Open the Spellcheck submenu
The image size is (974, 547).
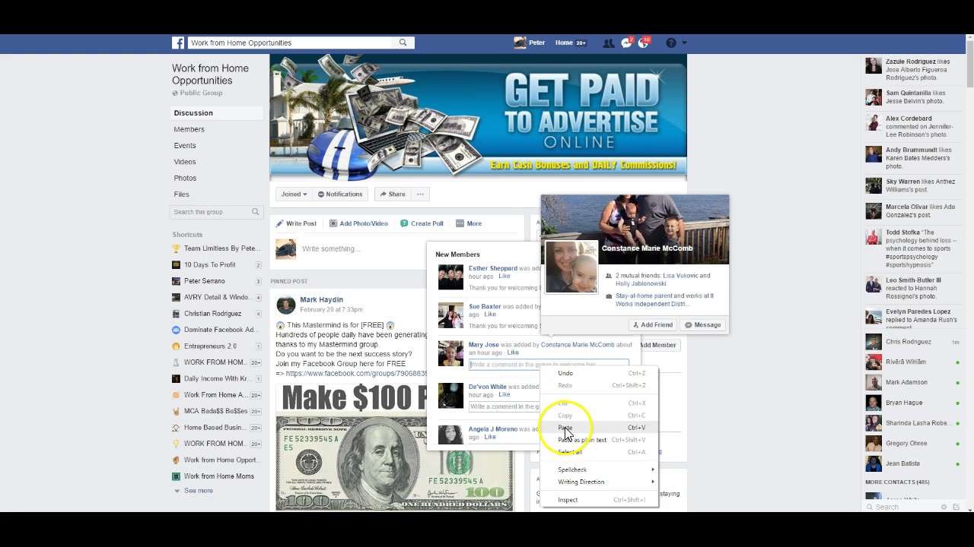pos(600,470)
